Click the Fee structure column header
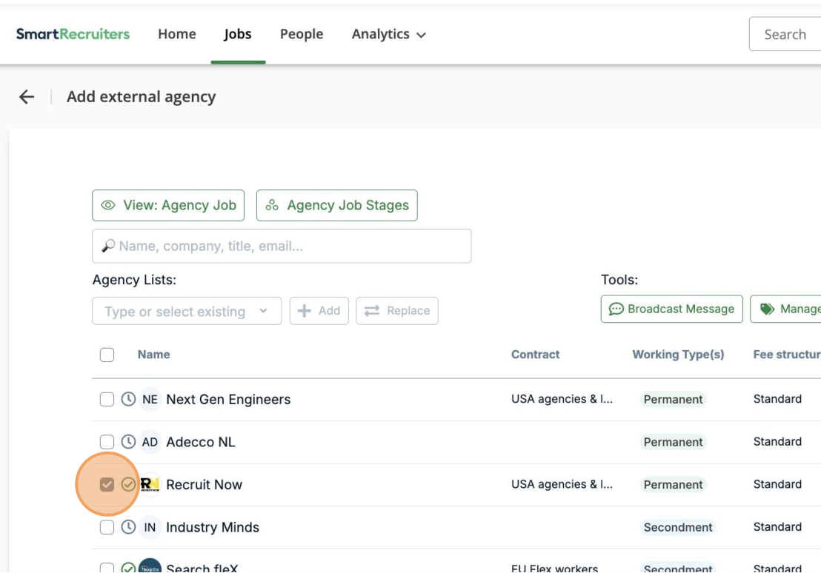Screen dimensions: 821x573 click(x=786, y=355)
